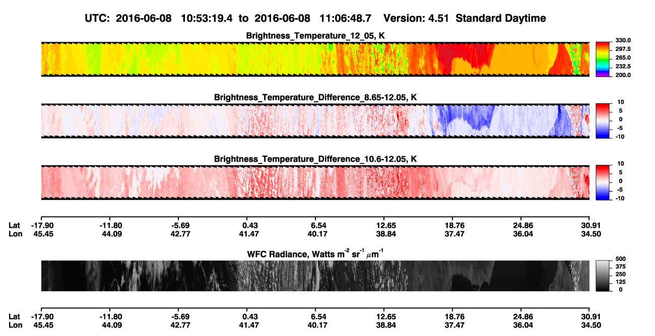Viewport: 655px width, 336px height.
Task: Click the start time 10:53:19.4 in header
Action: pos(207,19)
